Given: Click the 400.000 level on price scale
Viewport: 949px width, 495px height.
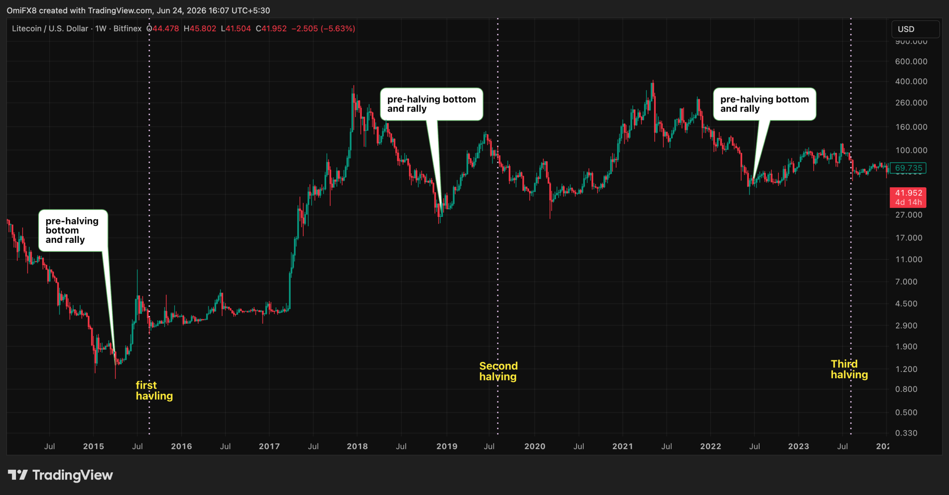Looking at the screenshot, I should click(x=911, y=81).
